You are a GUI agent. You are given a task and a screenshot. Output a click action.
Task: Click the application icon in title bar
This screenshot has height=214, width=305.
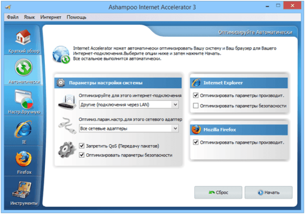[x=8, y=7]
